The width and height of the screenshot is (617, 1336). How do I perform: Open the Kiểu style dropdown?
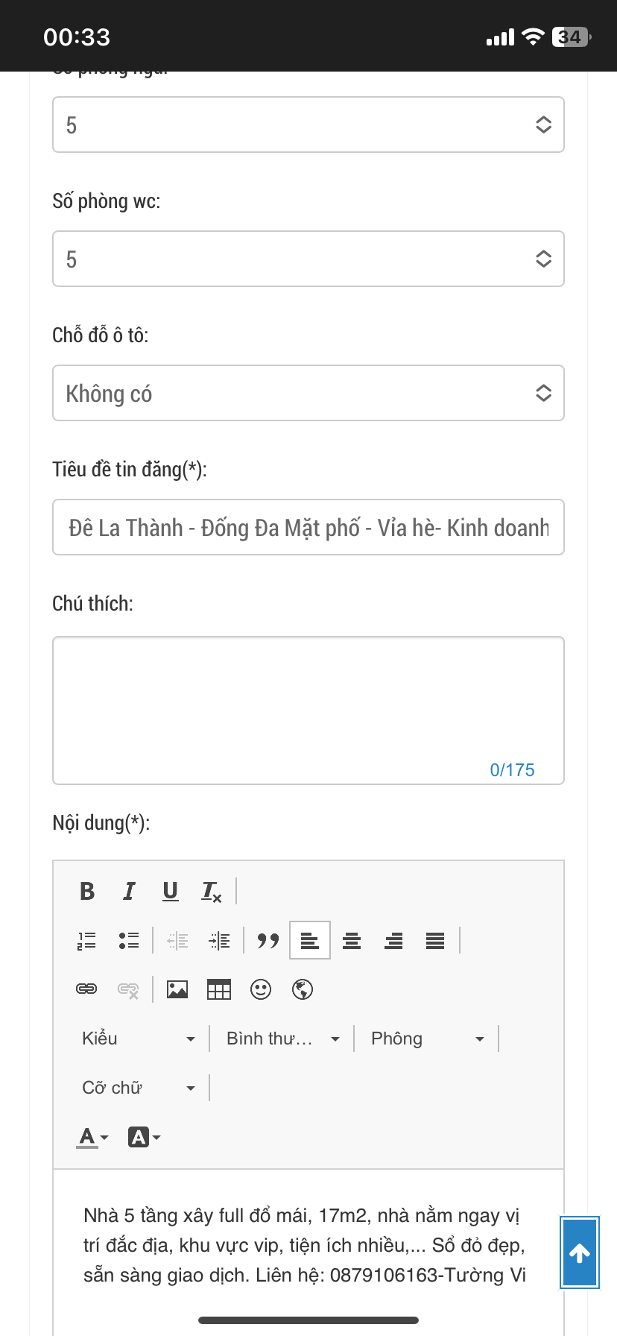click(139, 1039)
